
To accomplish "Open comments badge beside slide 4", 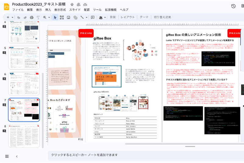I will (4, 27).
